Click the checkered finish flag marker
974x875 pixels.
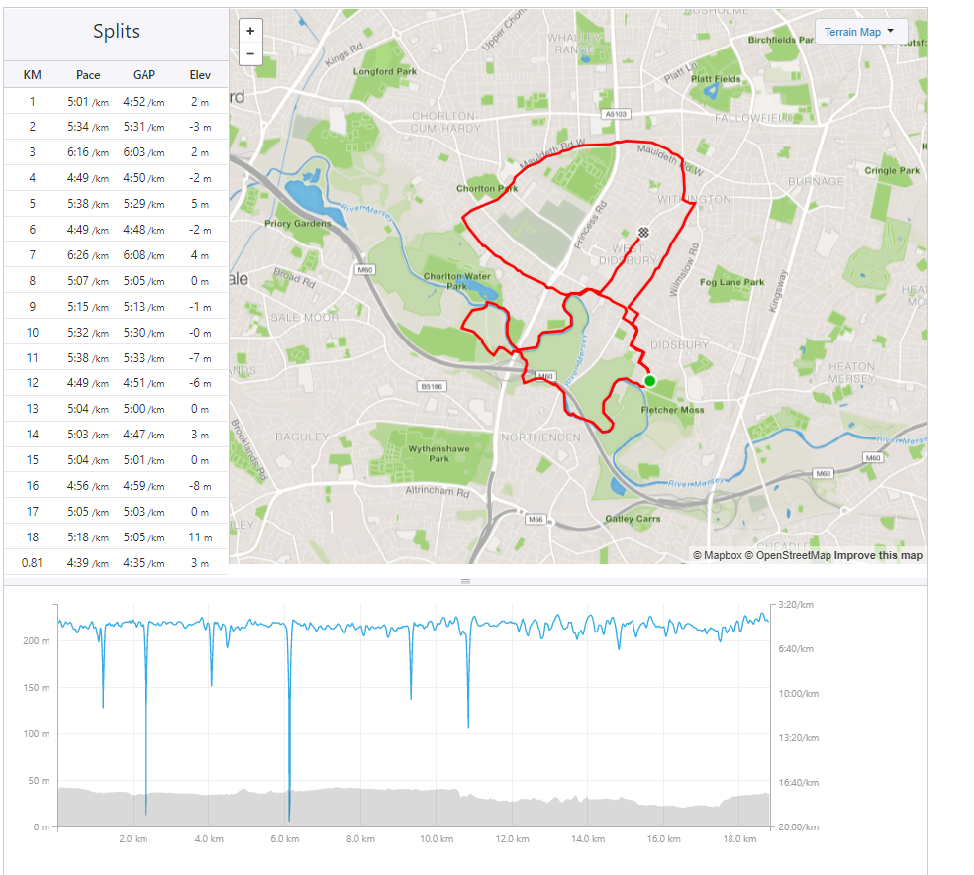(645, 233)
